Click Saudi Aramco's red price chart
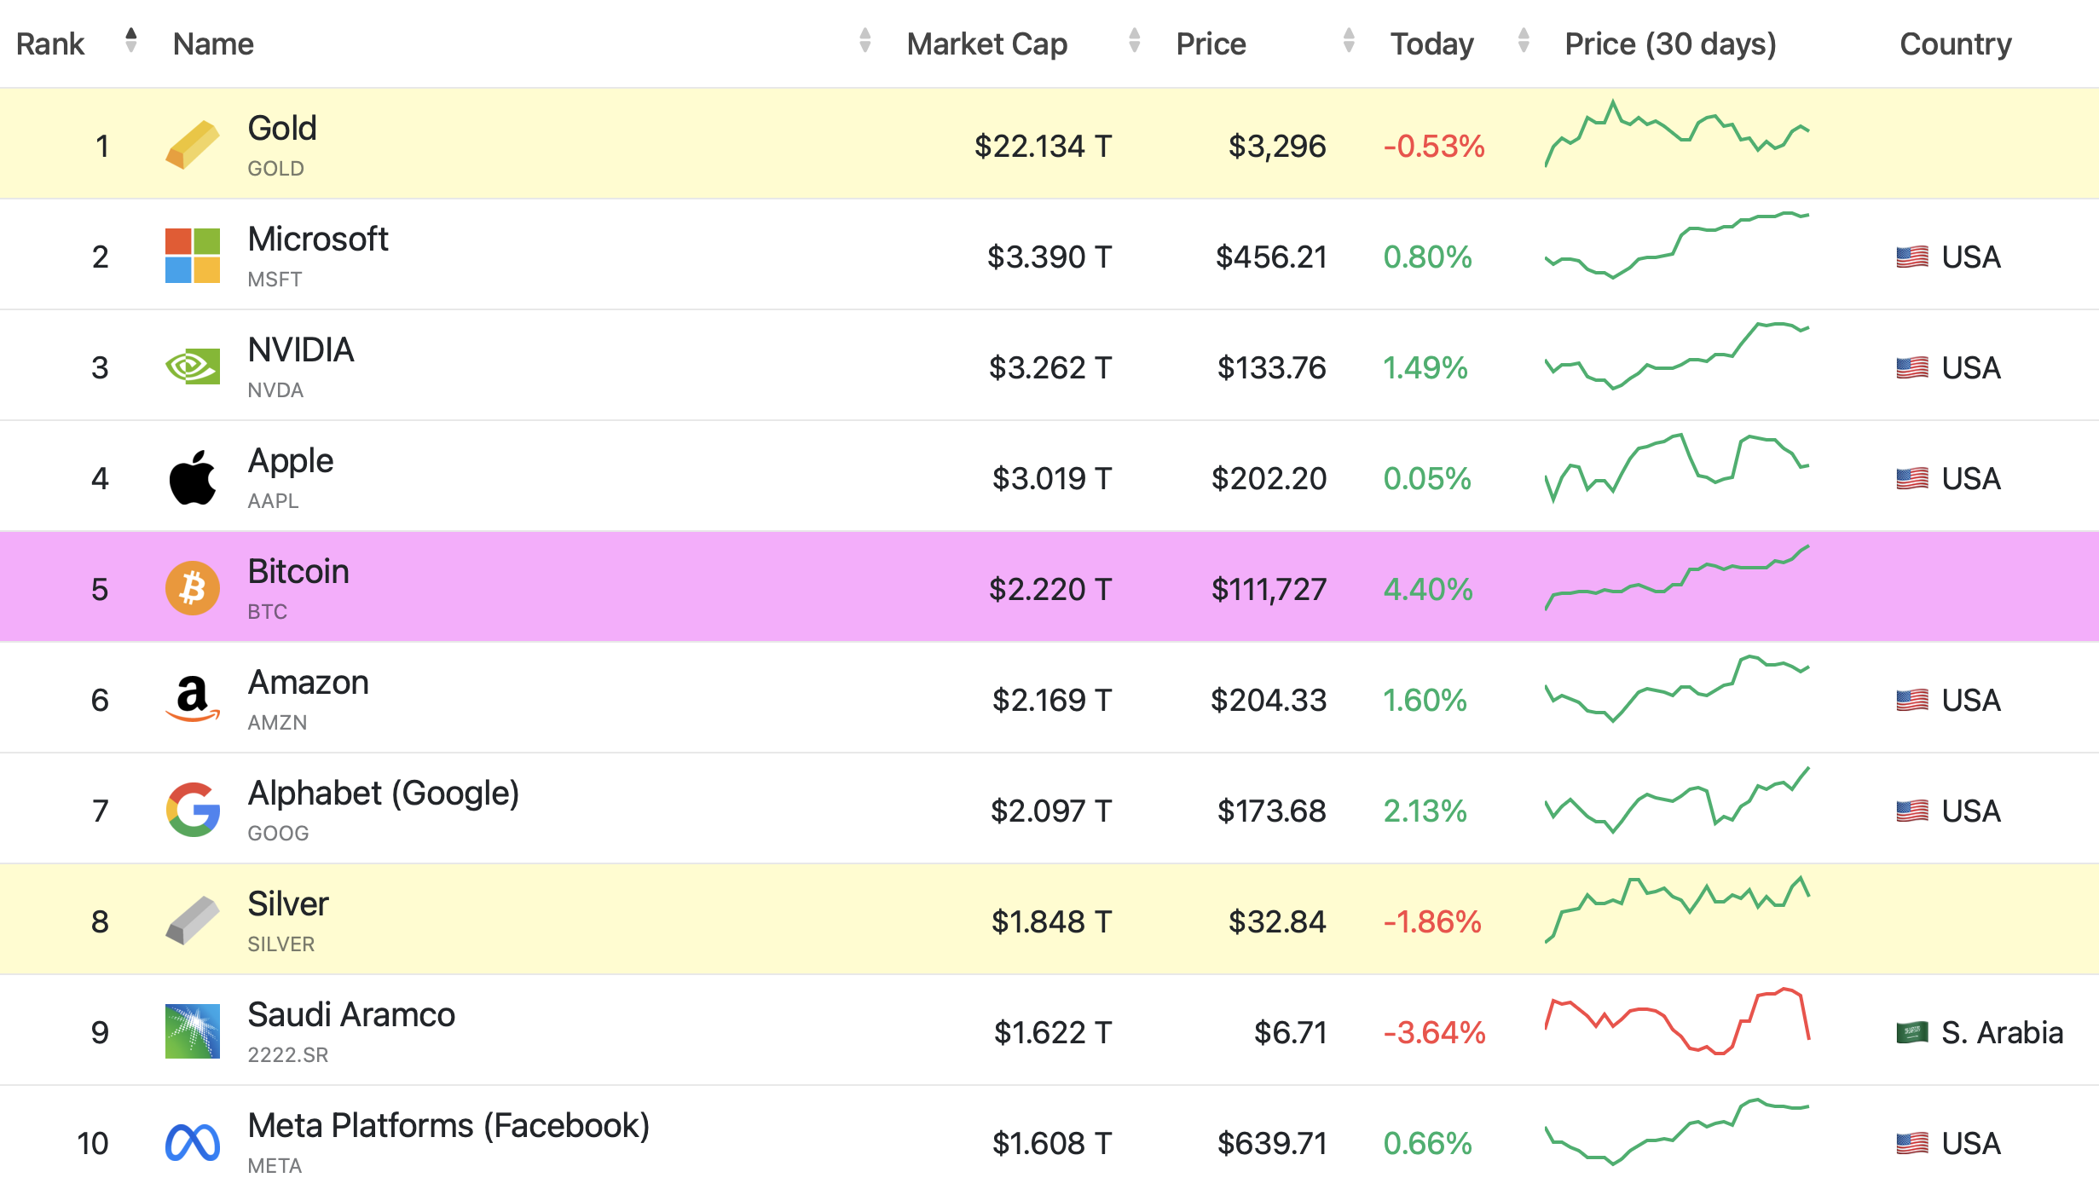This screenshot has width=2099, height=1195. 1677,1021
